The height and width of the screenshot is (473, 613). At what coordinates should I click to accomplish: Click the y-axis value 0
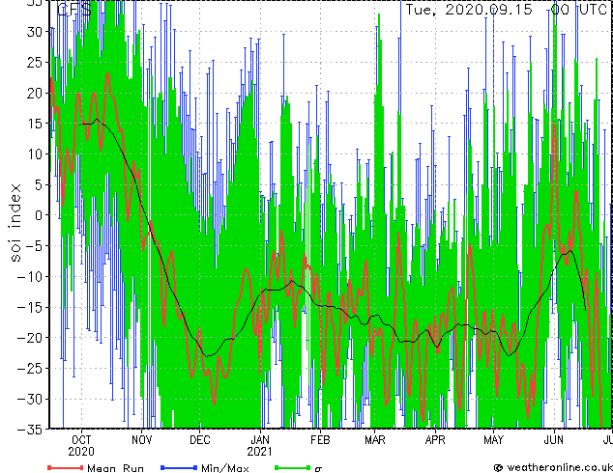(39, 215)
